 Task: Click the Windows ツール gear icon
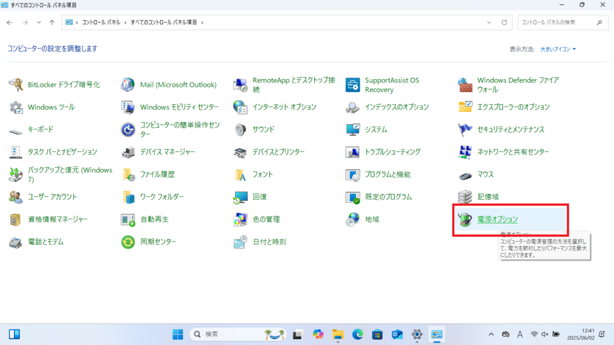(x=16, y=107)
